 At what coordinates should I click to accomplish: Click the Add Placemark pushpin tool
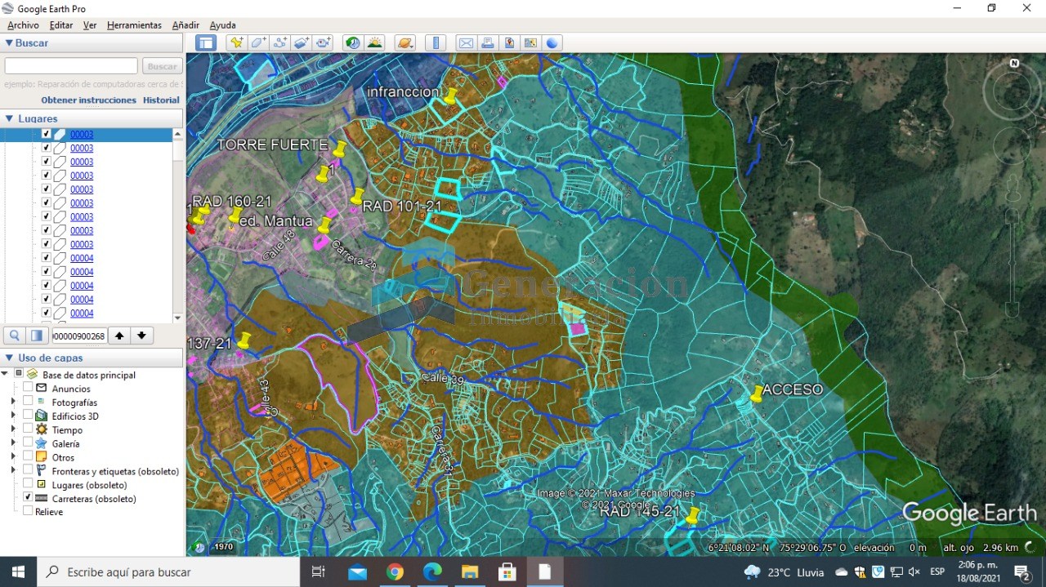[237, 43]
